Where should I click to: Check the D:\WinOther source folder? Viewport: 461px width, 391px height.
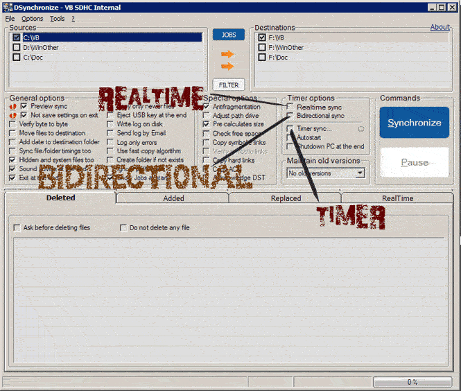17,47
